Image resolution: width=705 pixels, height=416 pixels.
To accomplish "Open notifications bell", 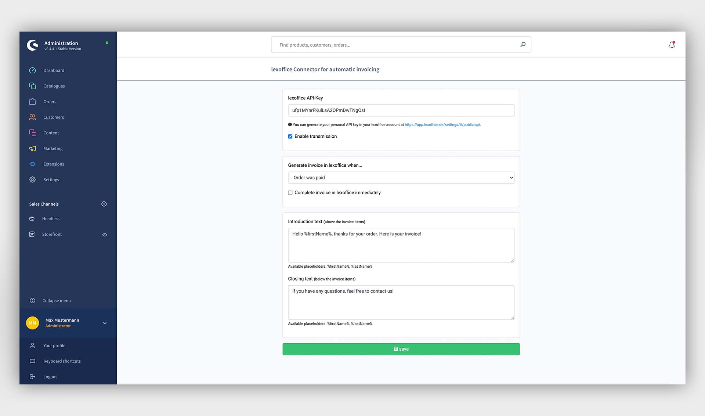I will [x=672, y=45].
